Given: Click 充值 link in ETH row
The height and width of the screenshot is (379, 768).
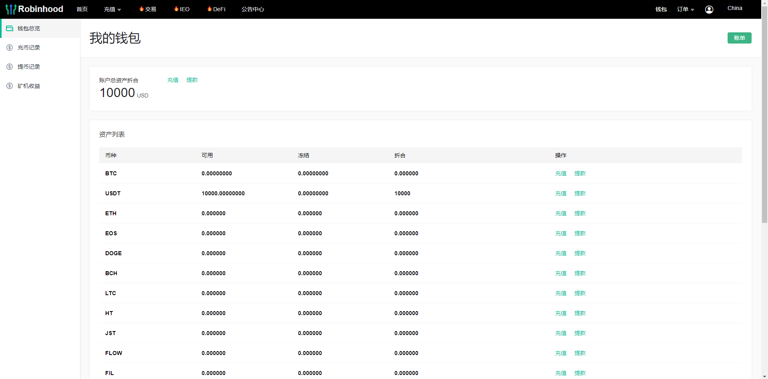Looking at the screenshot, I should point(560,213).
